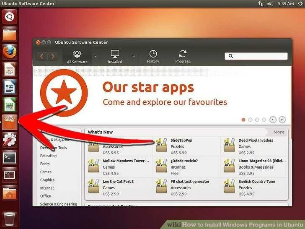Open the Education category
The image size is (305, 229).
click(49, 156)
